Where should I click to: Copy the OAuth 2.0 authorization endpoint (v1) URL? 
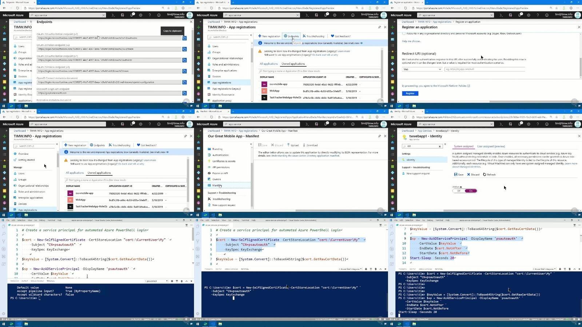click(x=184, y=60)
